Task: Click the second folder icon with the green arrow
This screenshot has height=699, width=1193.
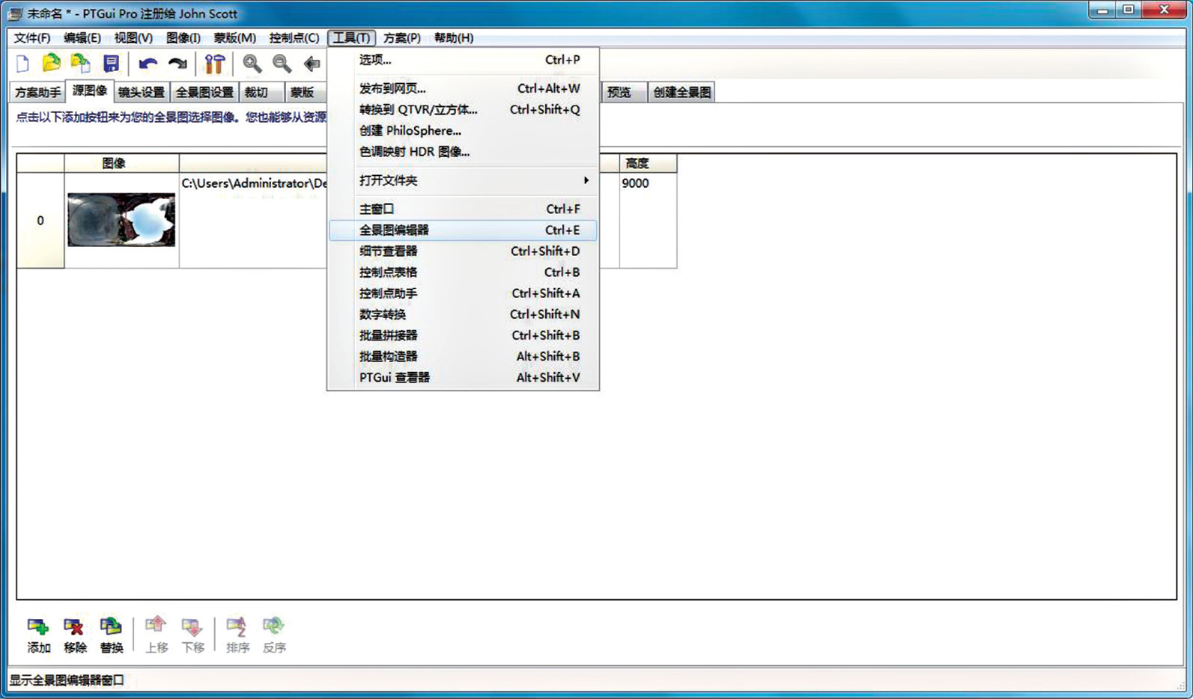Action: tap(80, 64)
